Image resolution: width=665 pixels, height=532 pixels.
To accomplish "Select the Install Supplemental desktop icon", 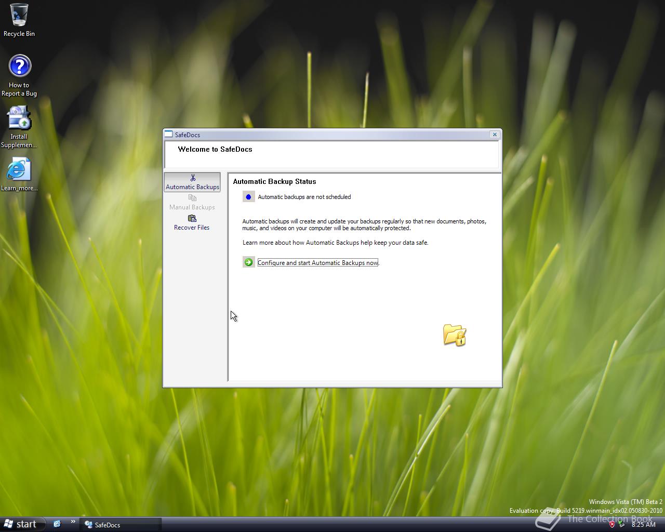I will click(19, 127).
